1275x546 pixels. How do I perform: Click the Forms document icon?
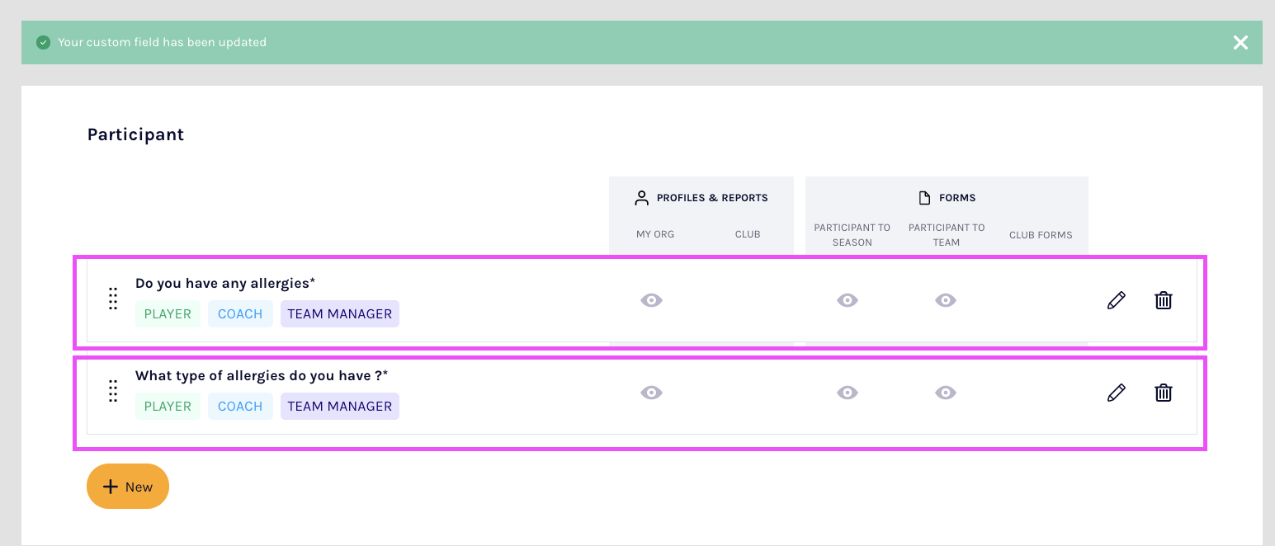924,198
